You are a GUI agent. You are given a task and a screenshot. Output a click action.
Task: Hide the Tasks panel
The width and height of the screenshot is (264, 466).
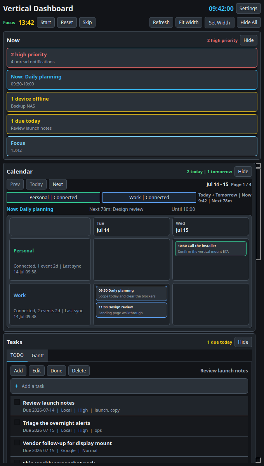point(243,342)
